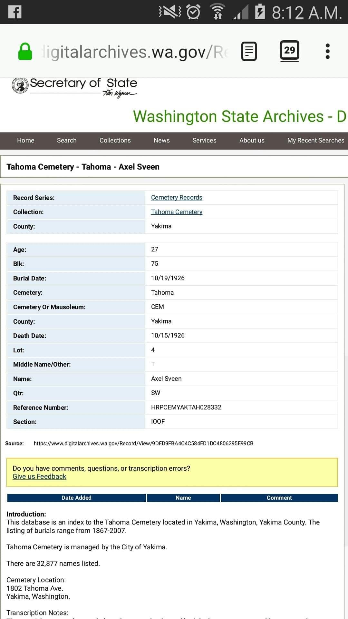Viewport: 348px width, 619px height.
Task: Open browser three-dot overflow menu
Action: [327, 51]
